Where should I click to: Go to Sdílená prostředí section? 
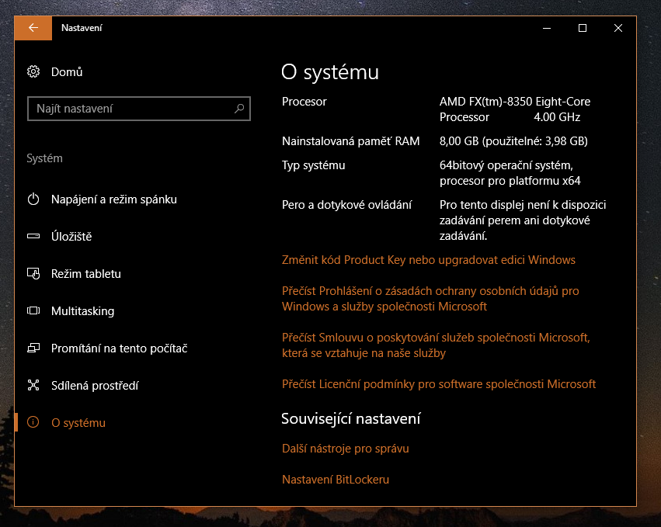pyautogui.click(x=95, y=386)
